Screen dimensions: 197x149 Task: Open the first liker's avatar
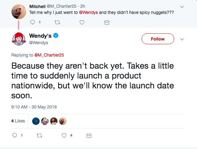[36, 121]
